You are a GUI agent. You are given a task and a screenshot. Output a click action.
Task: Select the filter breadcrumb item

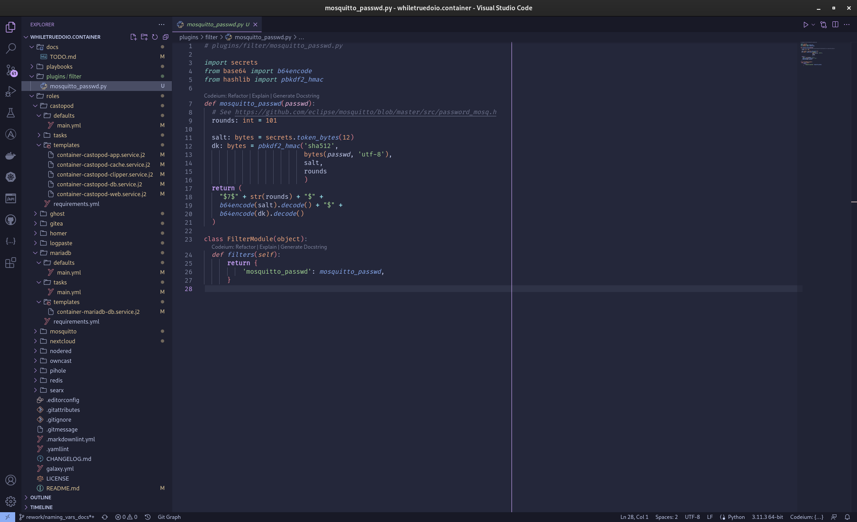pyautogui.click(x=211, y=37)
